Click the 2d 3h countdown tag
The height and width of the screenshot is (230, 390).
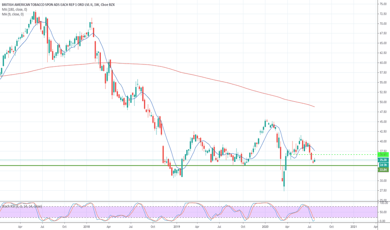click(x=383, y=165)
